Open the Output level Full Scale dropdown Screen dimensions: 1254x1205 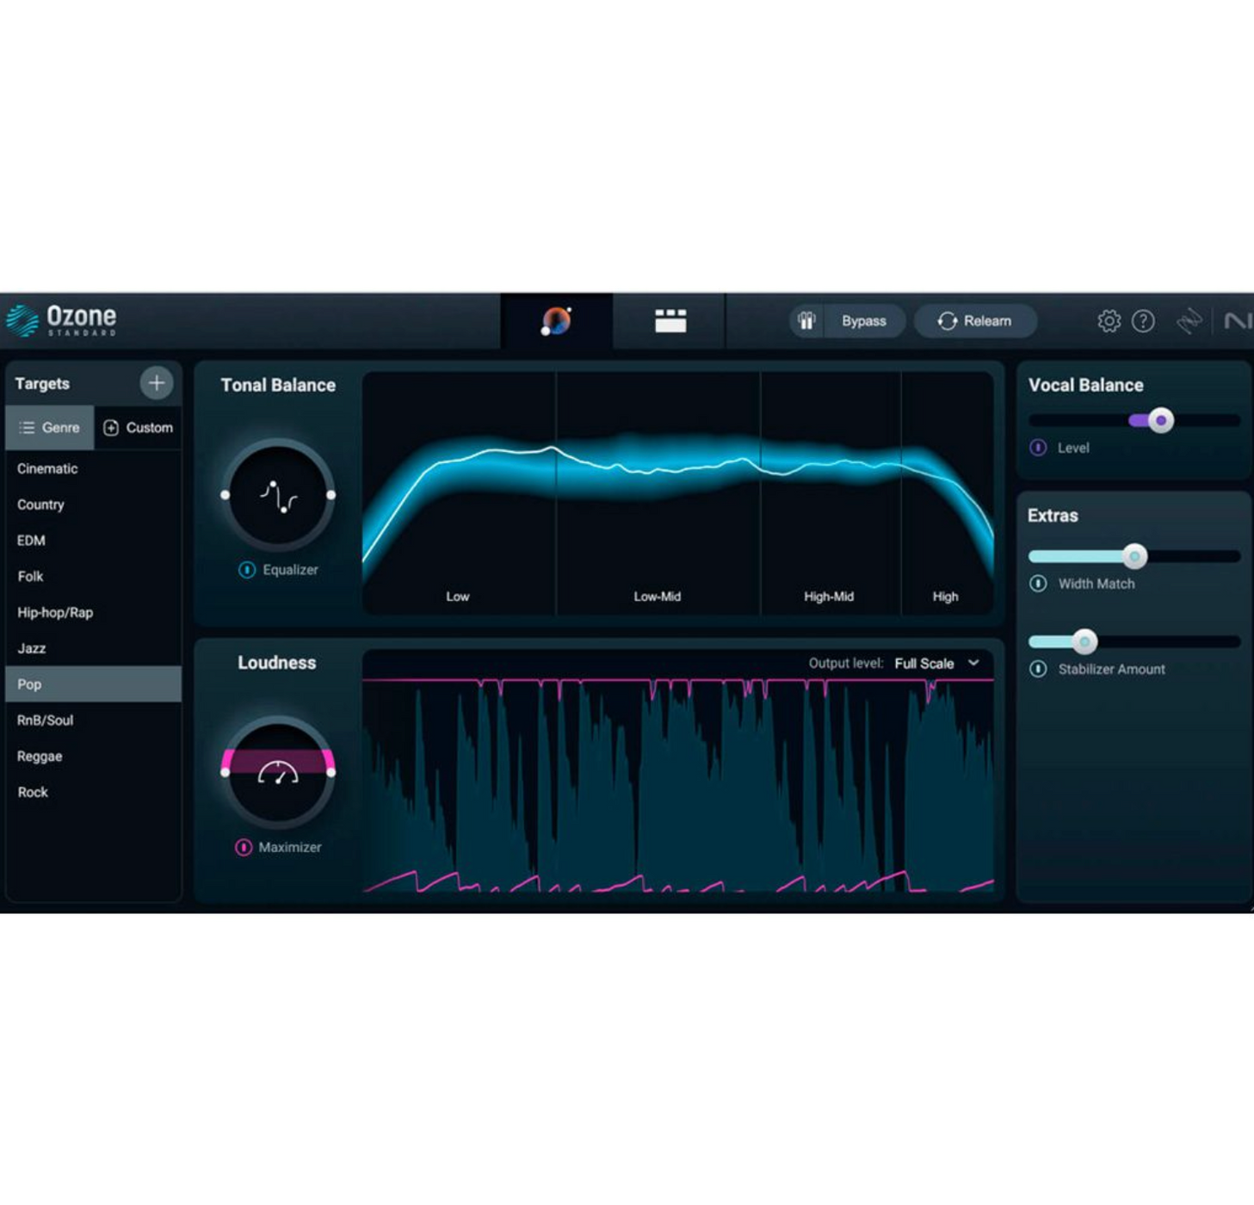click(938, 664)
